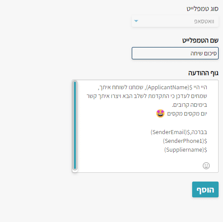The height and width of the screenshot is (222, 223).
Task: Click the הוסף add button
Action: click(x=205, y=189)
